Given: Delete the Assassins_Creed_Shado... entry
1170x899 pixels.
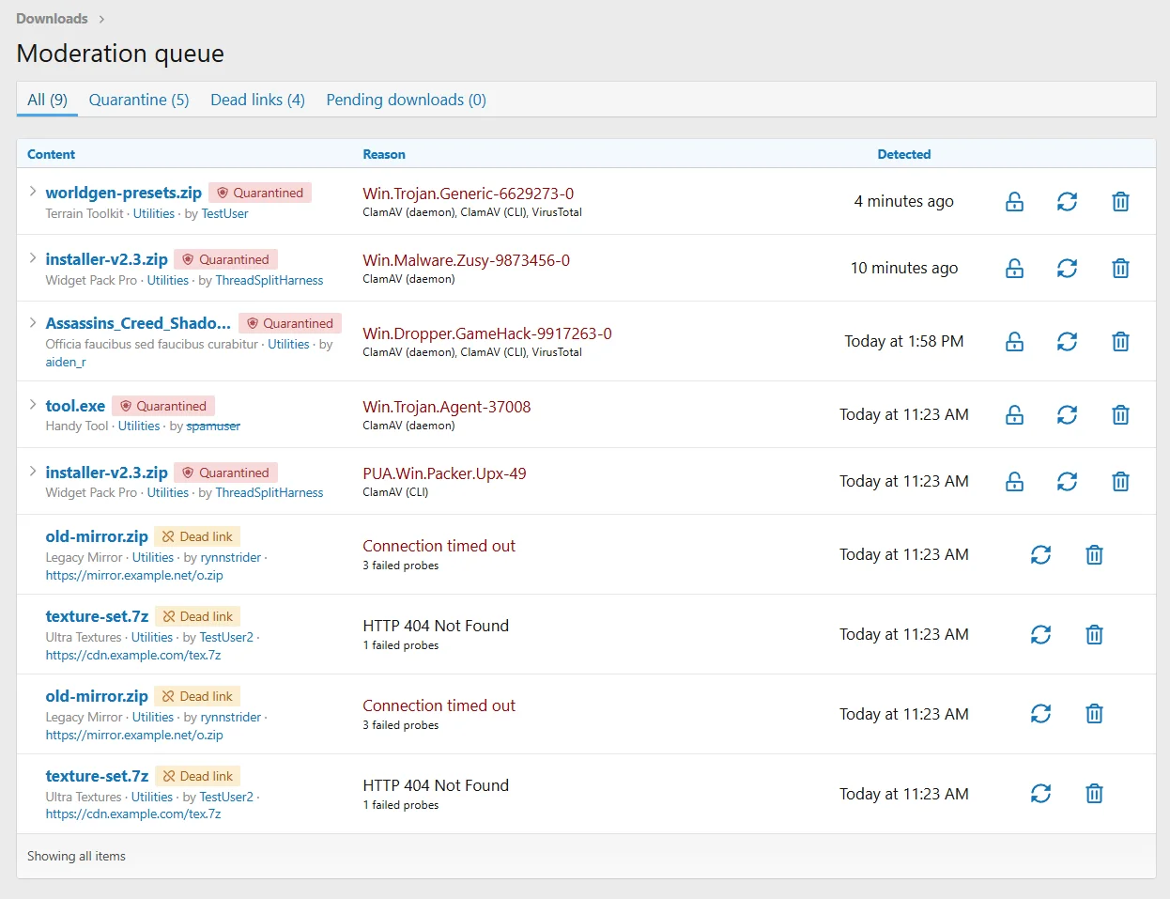Looking at the screenshot, I should 1120,342.
